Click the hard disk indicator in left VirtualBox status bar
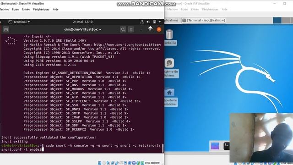293x165 pixels. click(100, 163)
